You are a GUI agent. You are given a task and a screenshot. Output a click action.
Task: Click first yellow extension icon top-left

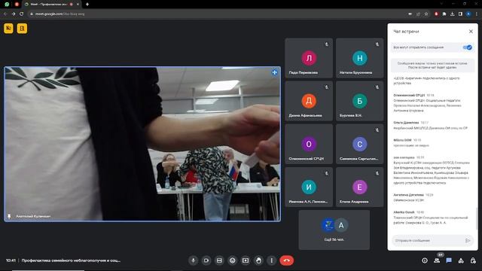[8, 29]
